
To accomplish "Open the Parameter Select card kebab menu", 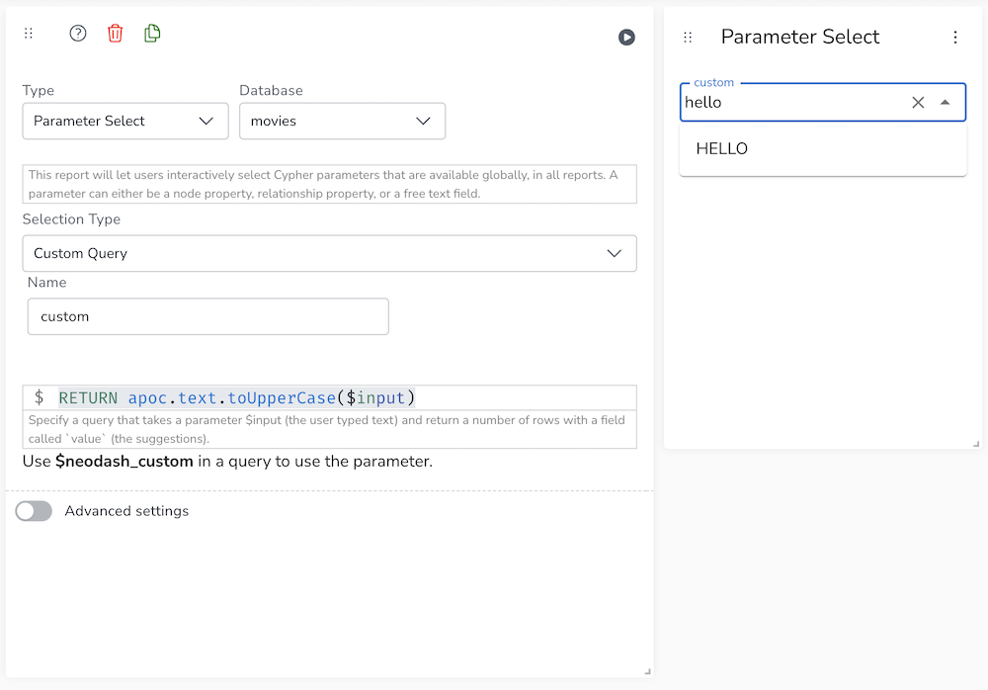I will [x=955, y=38].
